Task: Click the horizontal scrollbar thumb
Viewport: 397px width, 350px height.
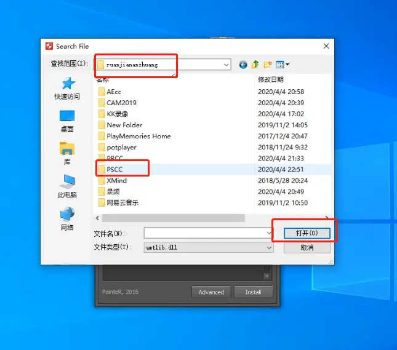Action: pyautogui.click(x=174, y=218)
